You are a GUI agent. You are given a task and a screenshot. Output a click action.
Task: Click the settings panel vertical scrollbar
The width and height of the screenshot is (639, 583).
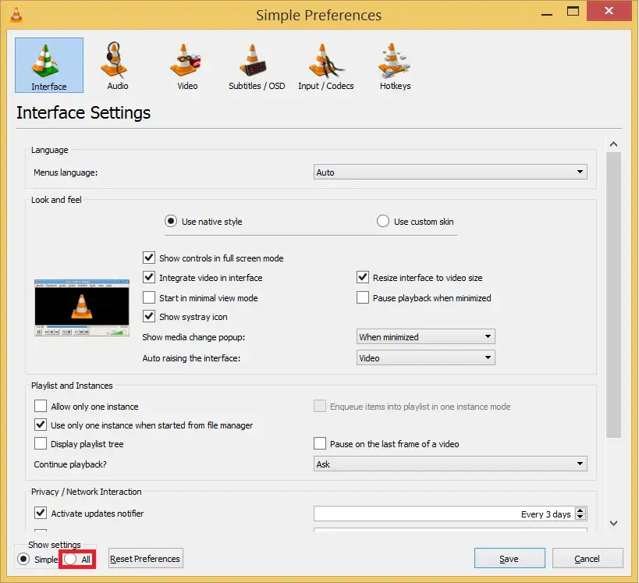613,297
